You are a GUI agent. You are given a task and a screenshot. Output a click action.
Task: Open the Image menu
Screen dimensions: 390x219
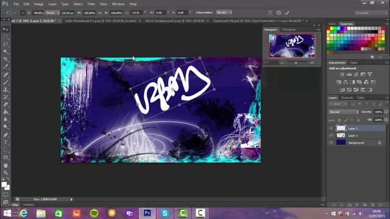click(38, 4)
